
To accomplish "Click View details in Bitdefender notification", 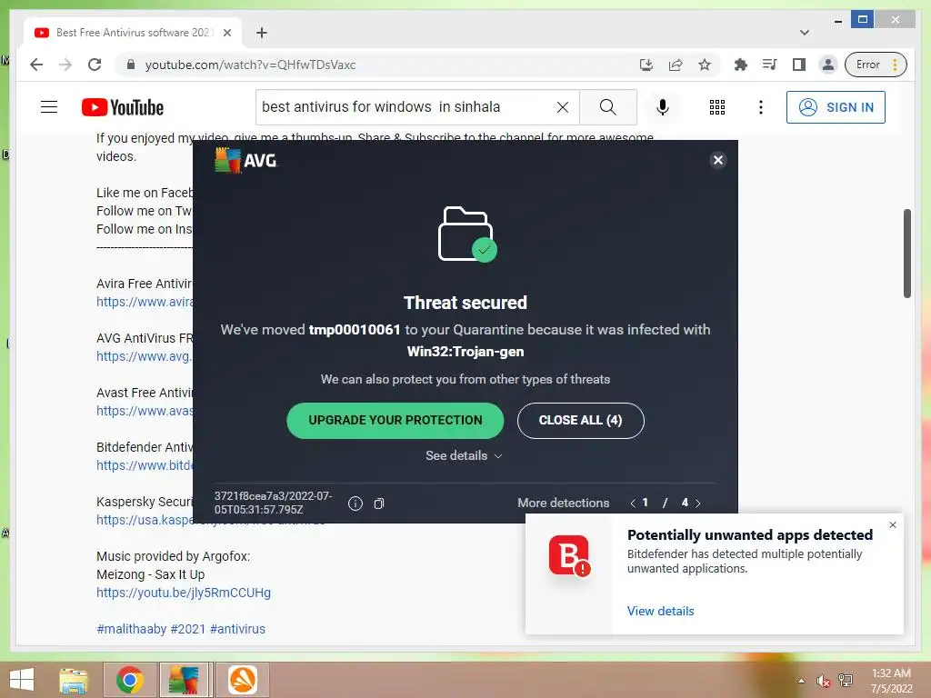I will 660,611.
